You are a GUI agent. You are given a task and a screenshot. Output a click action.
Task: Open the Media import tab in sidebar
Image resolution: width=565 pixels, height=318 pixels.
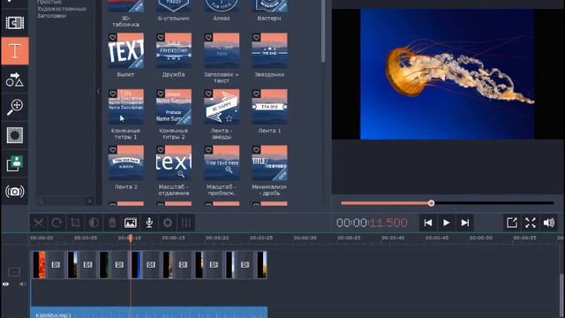(15, 23)
